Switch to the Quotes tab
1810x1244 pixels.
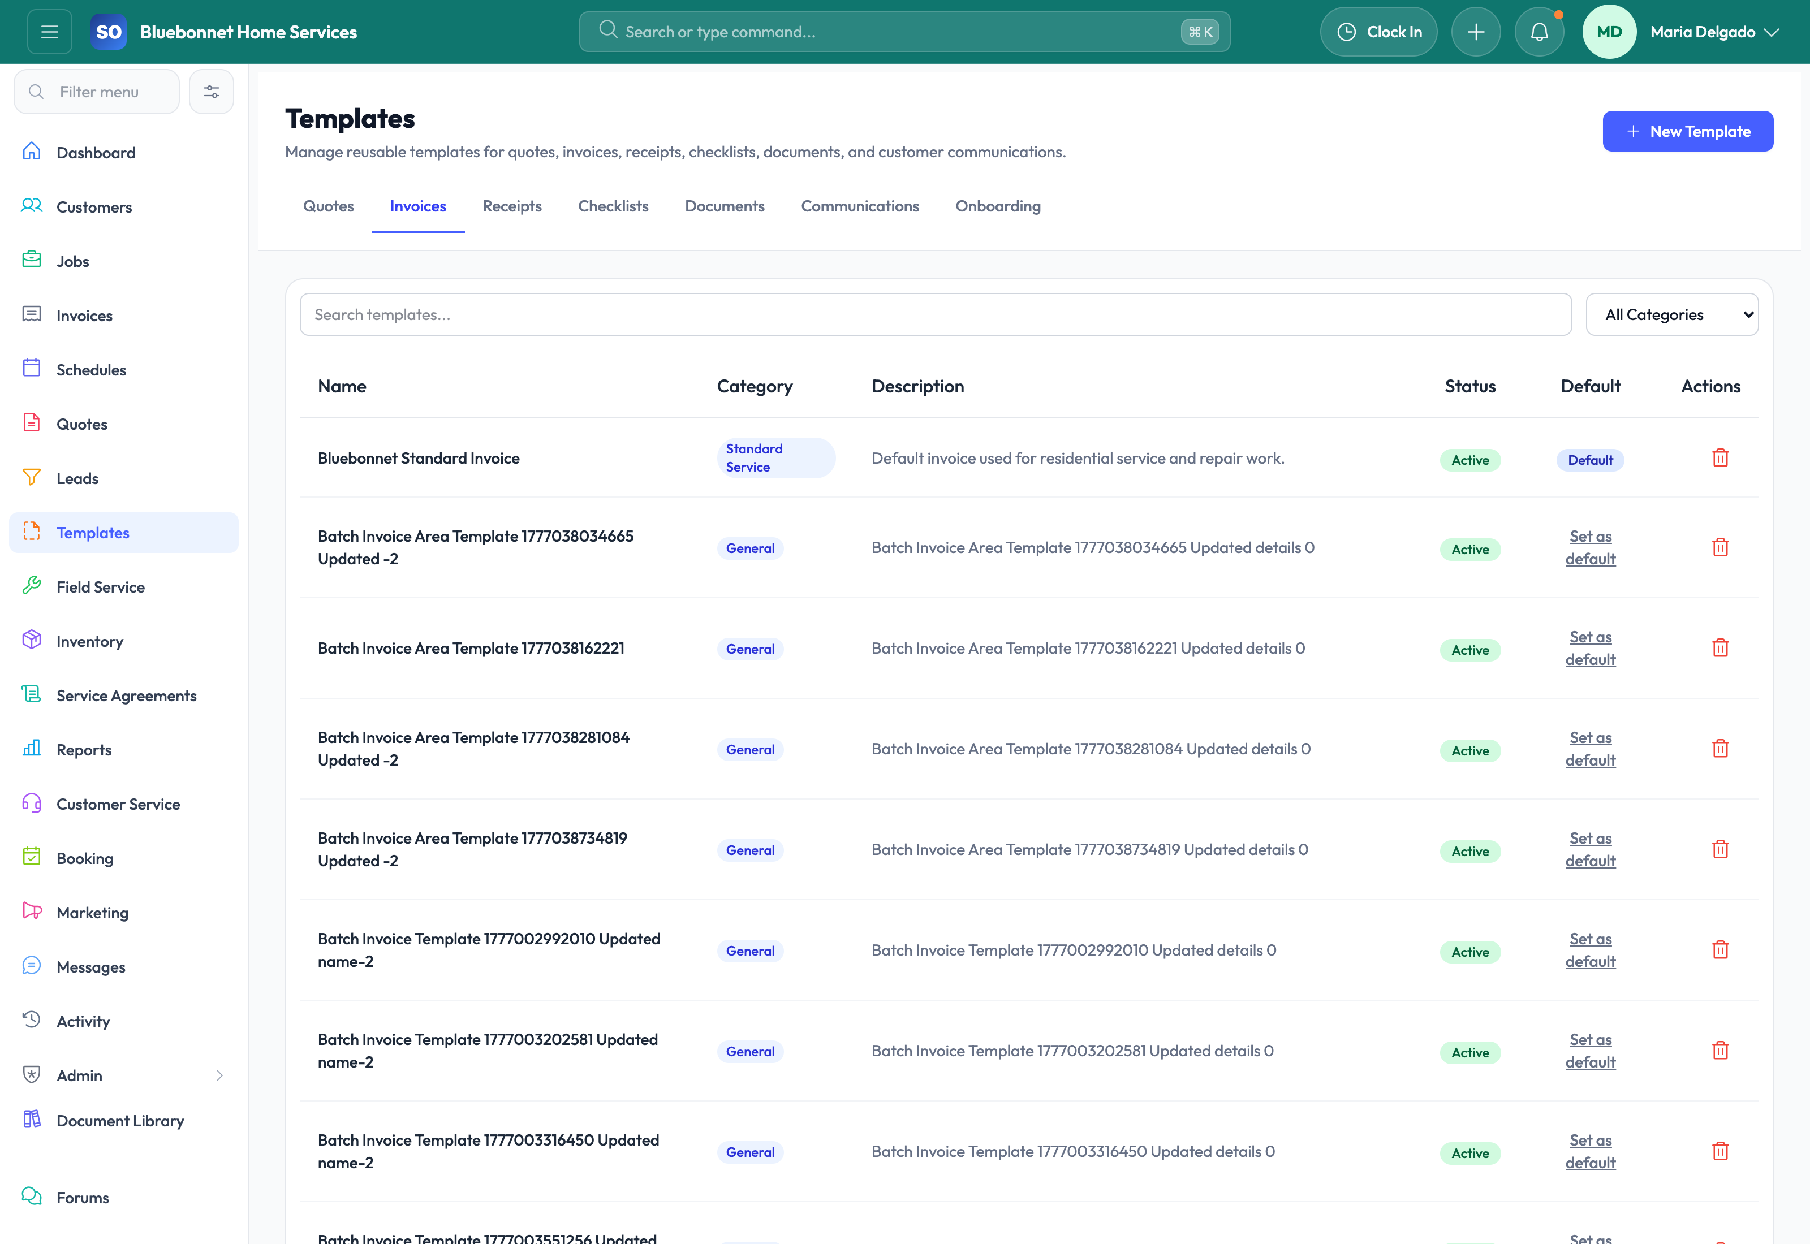[x=328, y=206]
